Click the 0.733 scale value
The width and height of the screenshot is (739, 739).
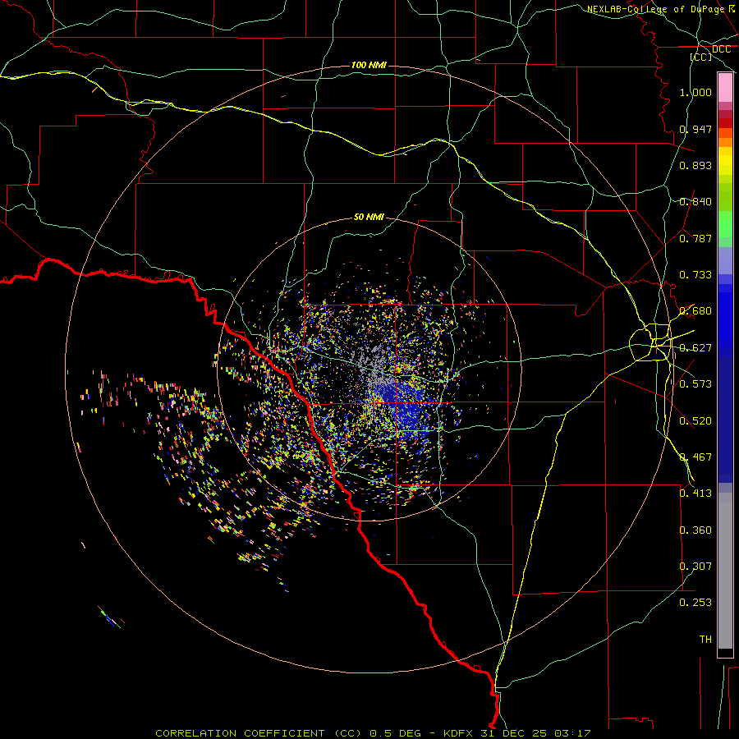(695, 275)
